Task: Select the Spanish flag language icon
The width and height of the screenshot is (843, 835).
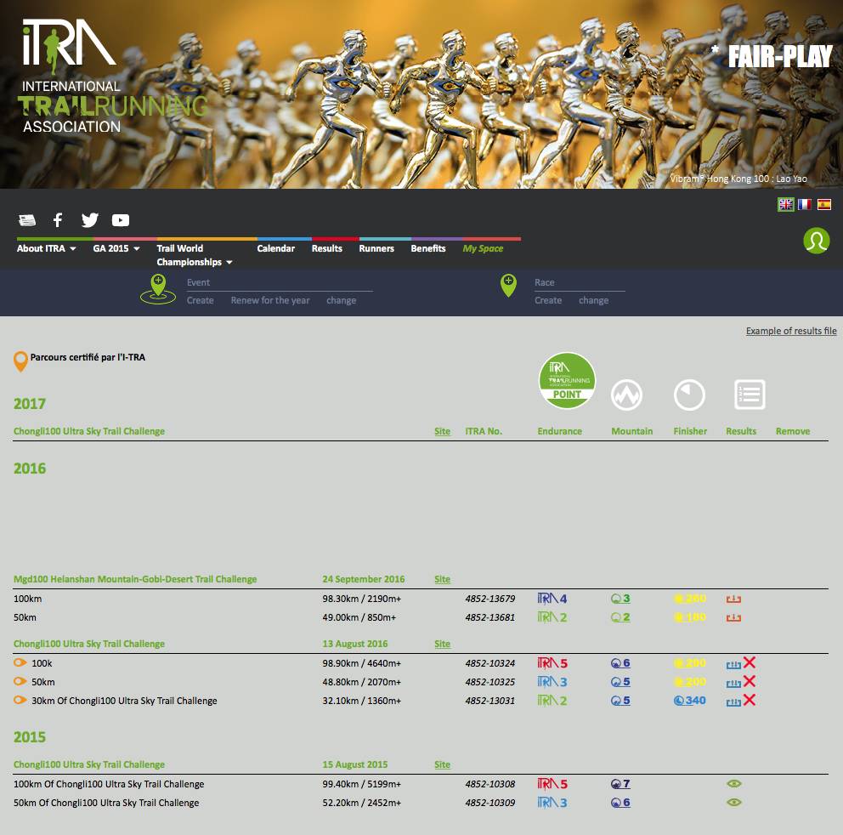Action: (x=823, y=204)
